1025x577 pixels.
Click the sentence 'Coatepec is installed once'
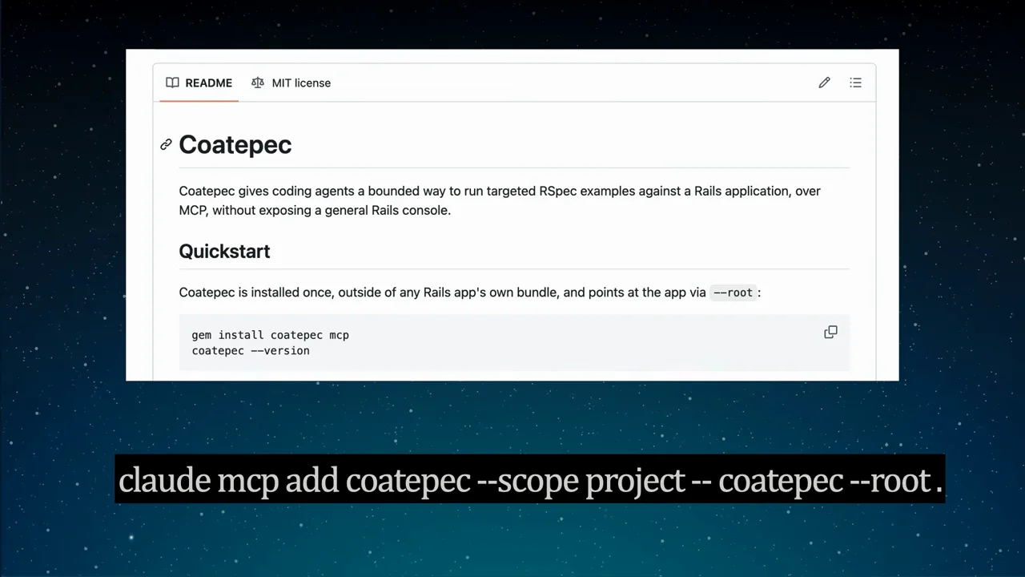pyautogui.click(x=470, y=293)
